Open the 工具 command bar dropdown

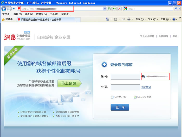(166, 19)
